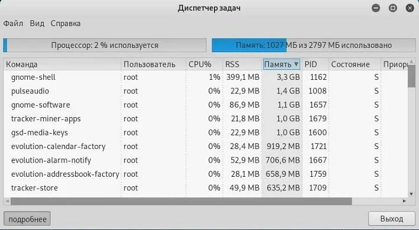Screen dimensions: 419x230
Task: Click the 635,2 MB memory value
Action: 283,188
